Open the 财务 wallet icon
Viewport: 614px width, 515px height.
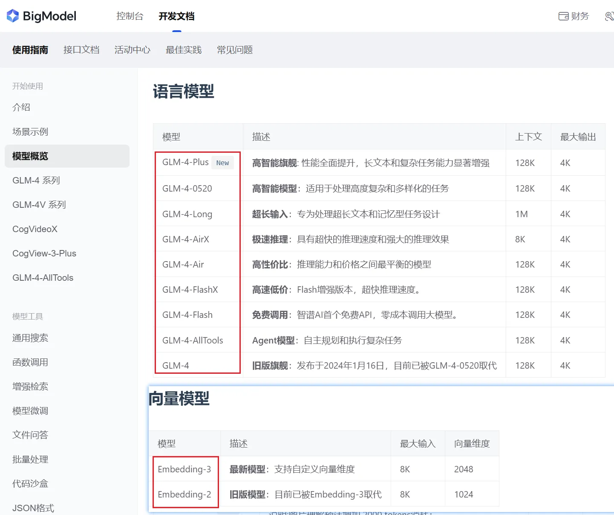pyautogui.click(x=564, y=16)
